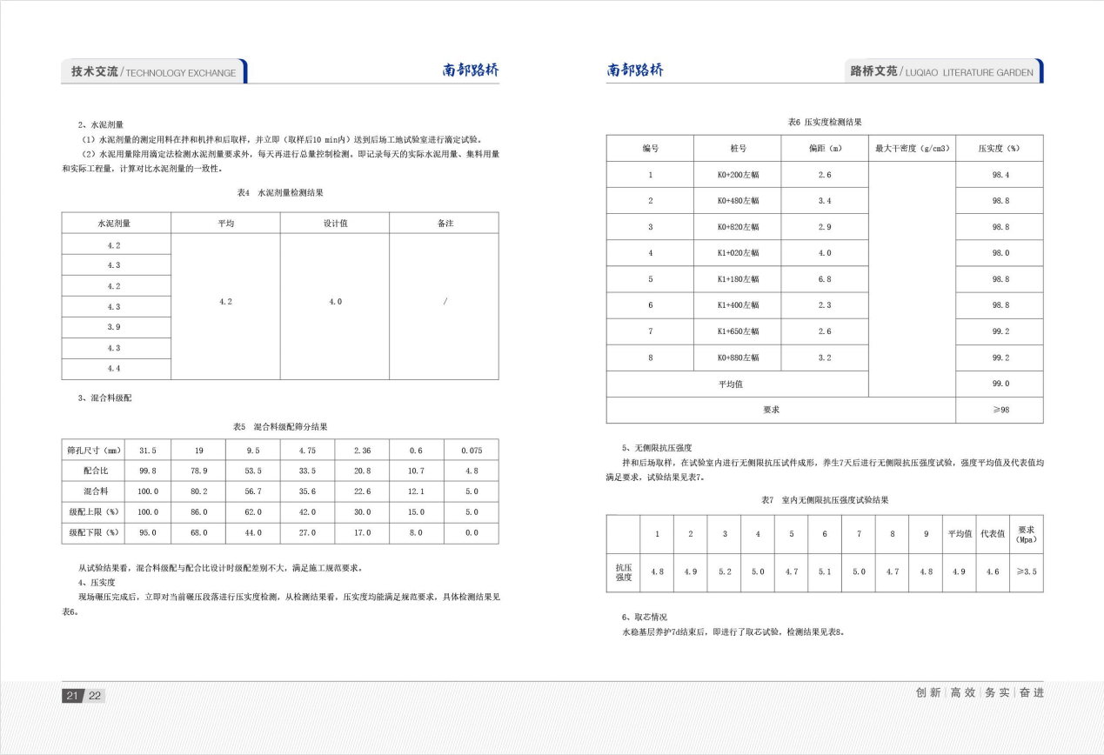
Task: Click the 桩号 column header
Action: 738,149
